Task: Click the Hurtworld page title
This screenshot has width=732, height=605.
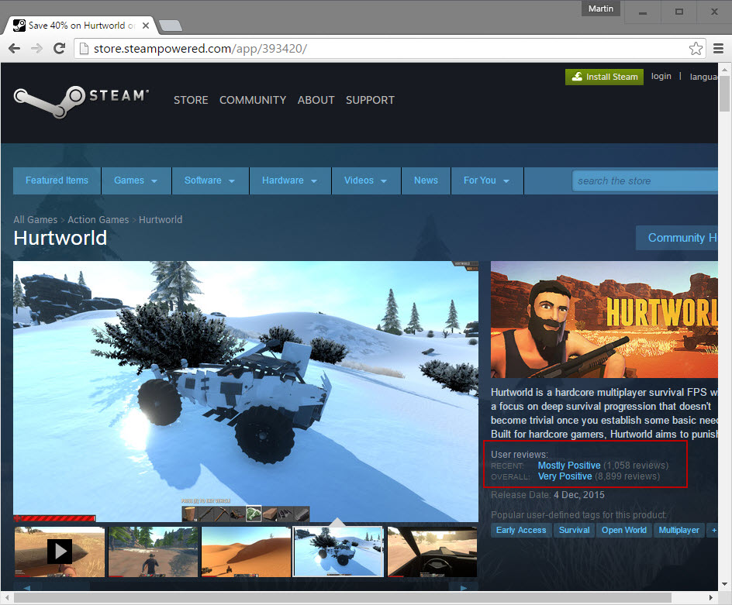Action: click(60, 238)
